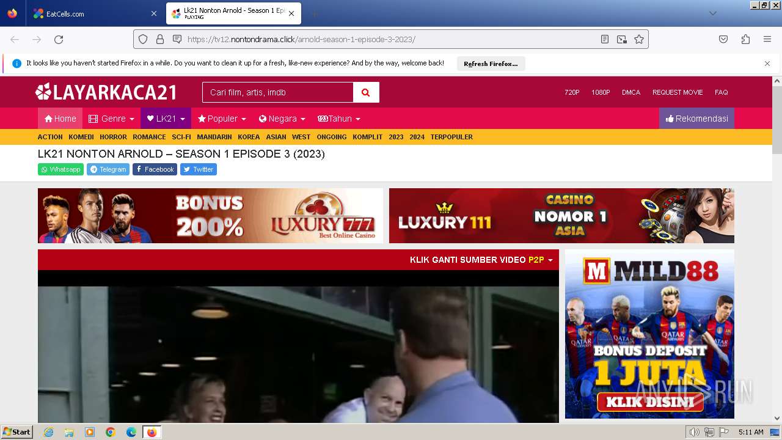This screenshot has width=782, height=440.
Task: Share via the Whatsapp button
Action: (60, 169)
